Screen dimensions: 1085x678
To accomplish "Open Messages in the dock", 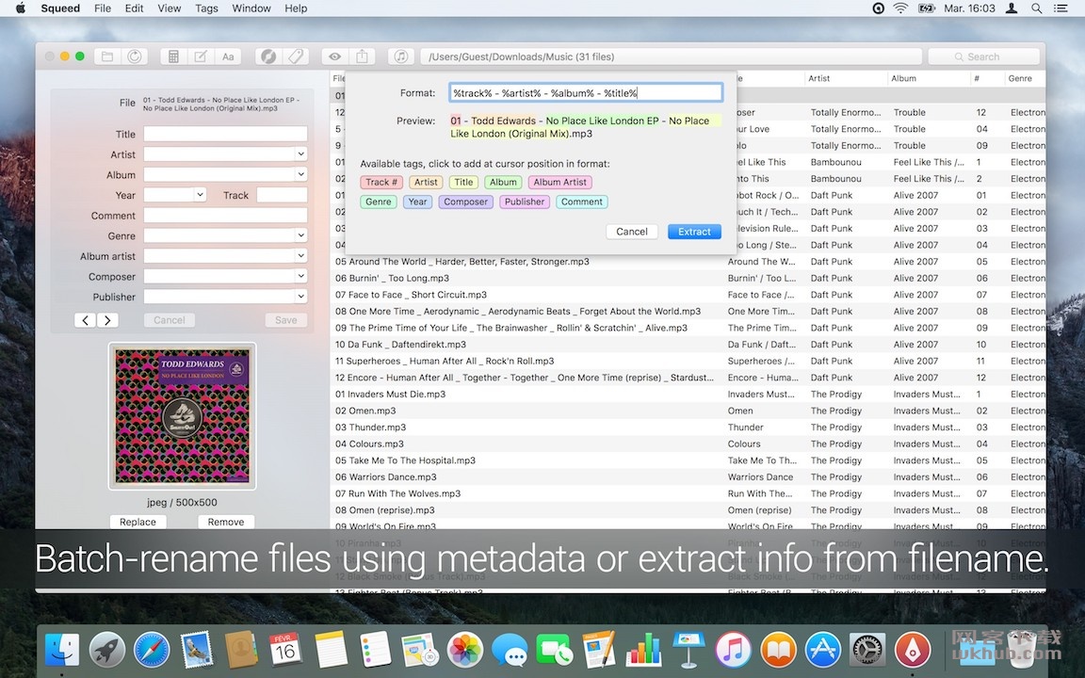I will tap(510, 651).
